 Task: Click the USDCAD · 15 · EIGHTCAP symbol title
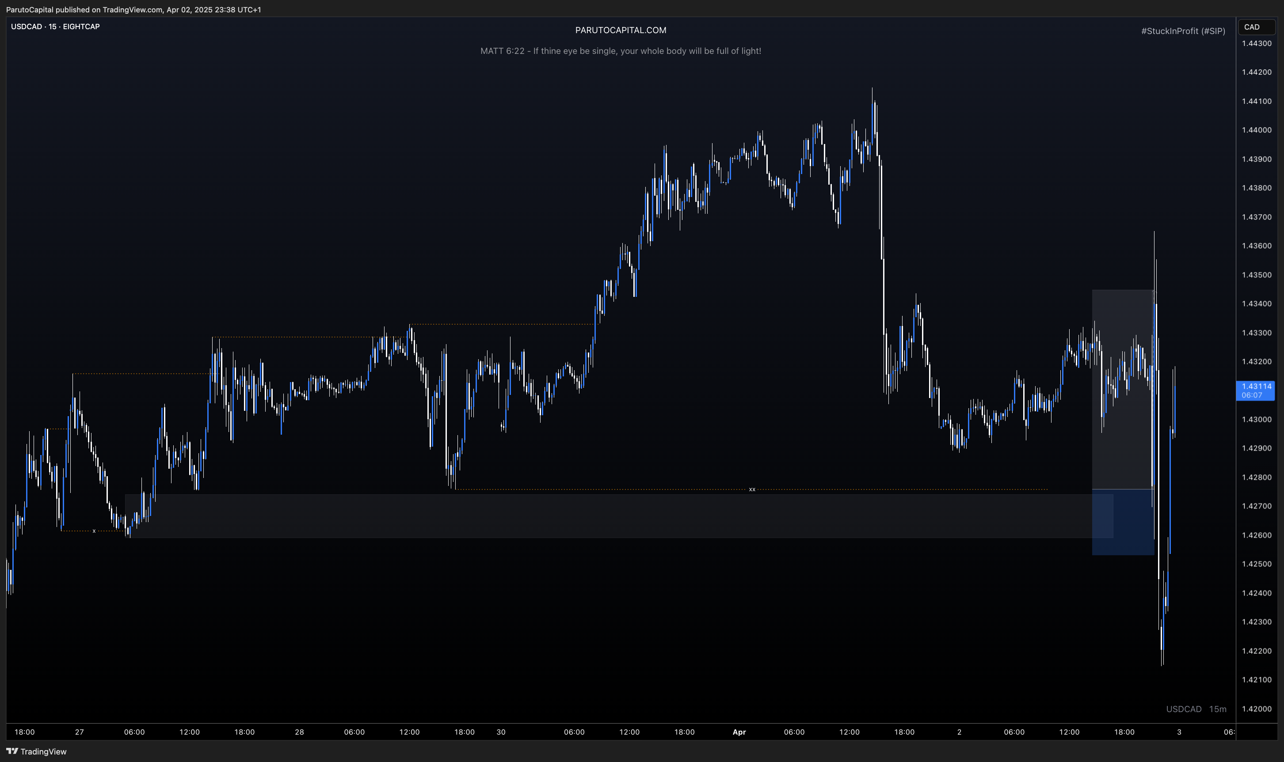click(x=56, y=26)
